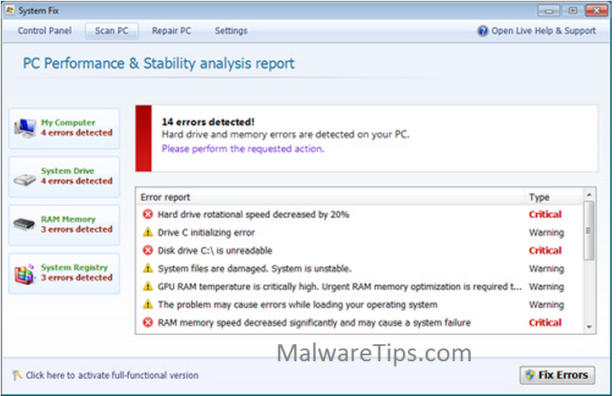Viewport: 616px width, 396px height.
Task: Click 'Please perform the requested action' link
Action: pyautogui.click(x=243, y=148)
